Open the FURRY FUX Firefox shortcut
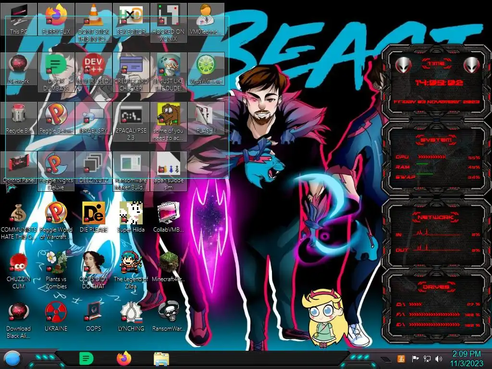The height and width of the screenshot is (369, 492). pyautogui.click(x=56, y=19)
